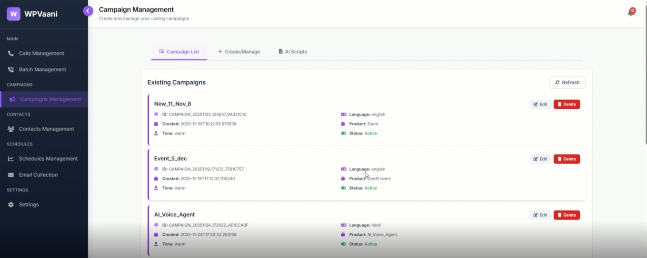Click the ID tag icon of AI_Voice_Agent
Viewport: 647px width, 258px height.
click(x=156, y=225)
